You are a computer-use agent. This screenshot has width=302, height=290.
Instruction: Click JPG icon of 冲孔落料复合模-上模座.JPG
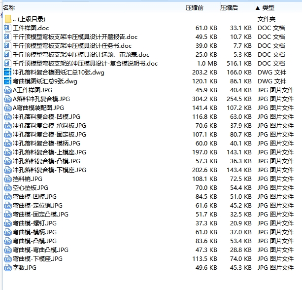[x=8, y=152]
